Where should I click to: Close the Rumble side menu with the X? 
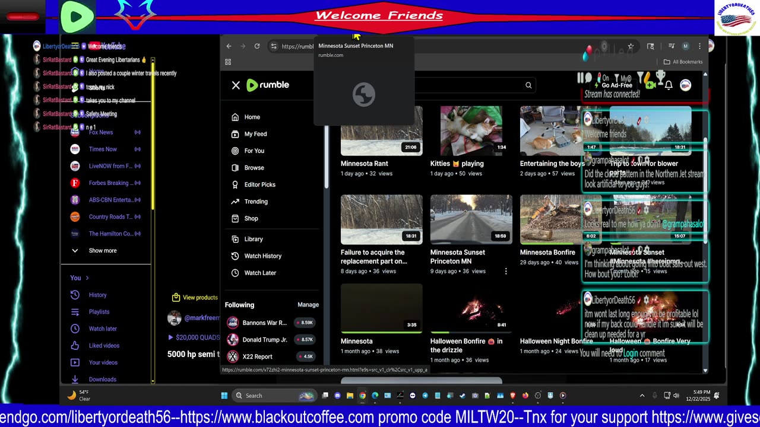pyautogui.click(x=236, y=85)
